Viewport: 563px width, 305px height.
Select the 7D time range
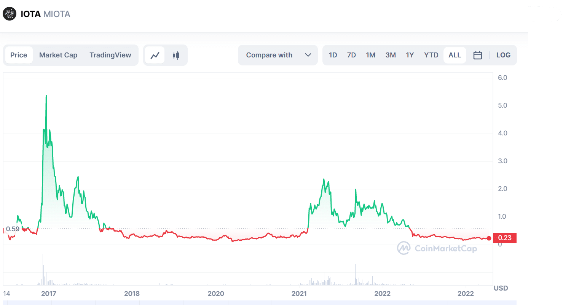[351, 55]
